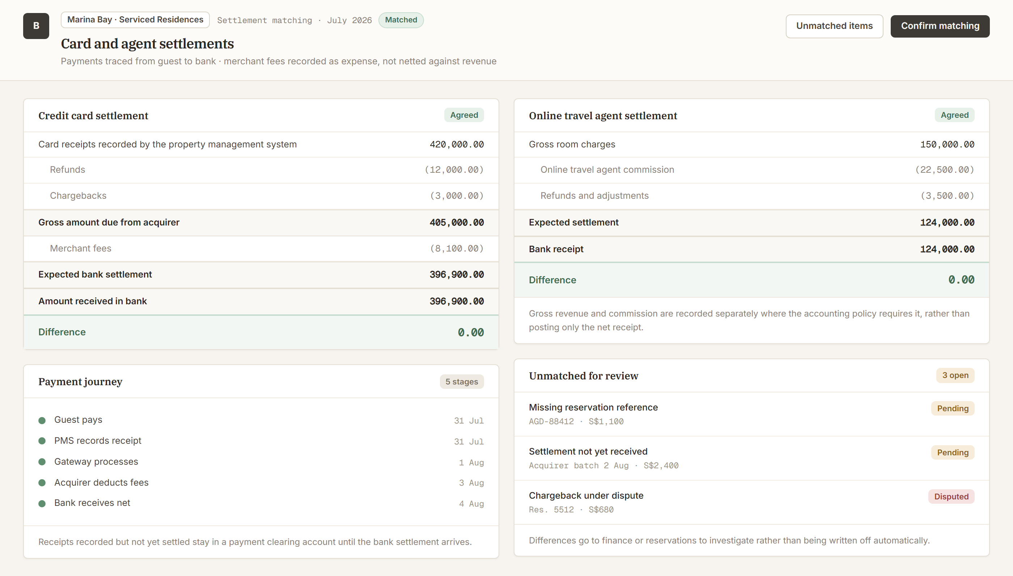
Task: Select the Bank receives net stage label
Action: [x=92, y=503]
